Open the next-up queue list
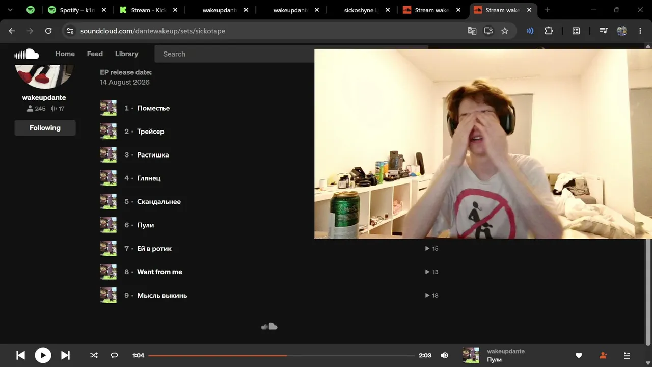This screenshot has width=652, height=367. 627,355
